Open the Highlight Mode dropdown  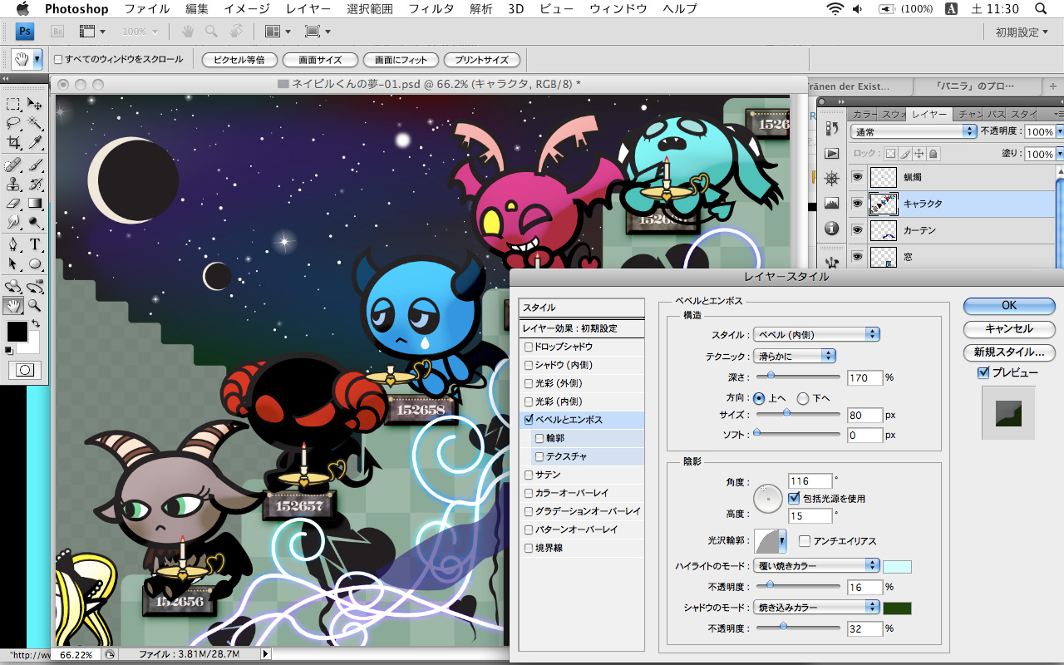tap(815, 565)
